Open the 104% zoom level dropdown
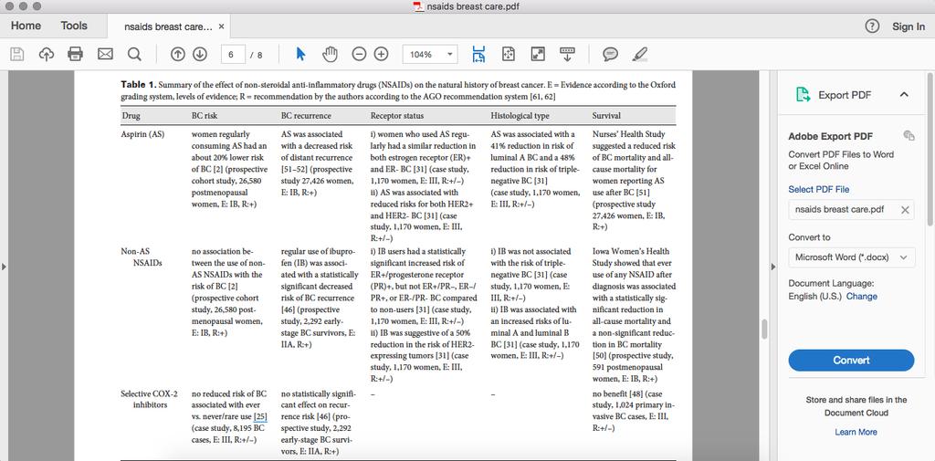 coord(449,54)
